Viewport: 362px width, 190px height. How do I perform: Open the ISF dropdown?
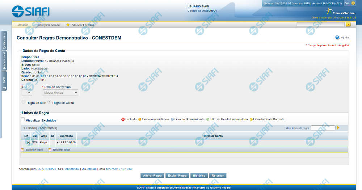point(27,93)
